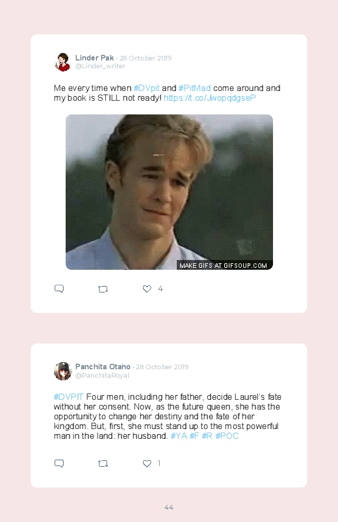Retweet Panchita Otaño's pitch tweet
338x522 pixels.
103,463
